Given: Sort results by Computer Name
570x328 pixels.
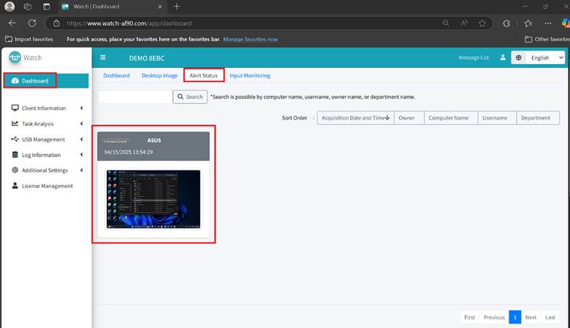Looking at the screenshot, I should point(448,117).
